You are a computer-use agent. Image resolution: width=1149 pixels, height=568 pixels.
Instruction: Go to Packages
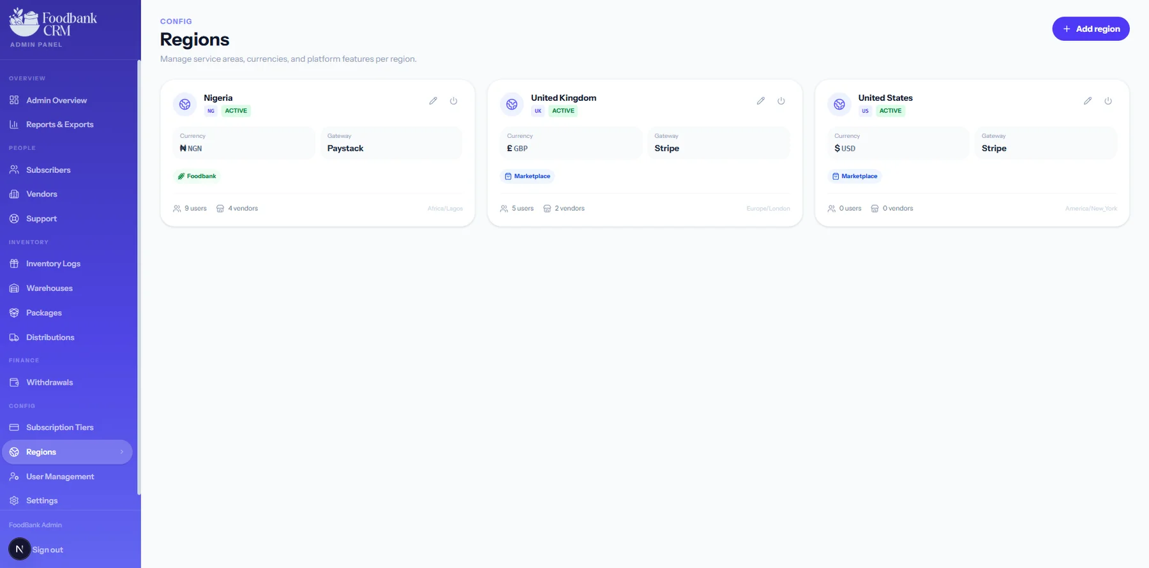(x=67, y=313)
